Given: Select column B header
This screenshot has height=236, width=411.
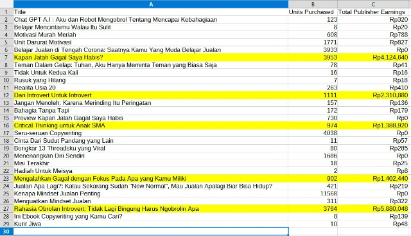Looking at the screenshot, I should point(313,4).
